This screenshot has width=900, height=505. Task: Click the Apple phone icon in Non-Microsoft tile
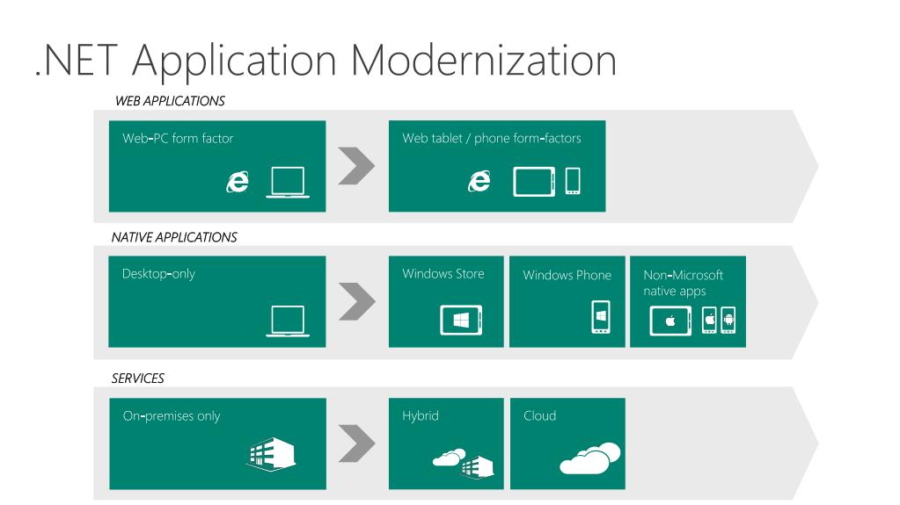point(709,320)
